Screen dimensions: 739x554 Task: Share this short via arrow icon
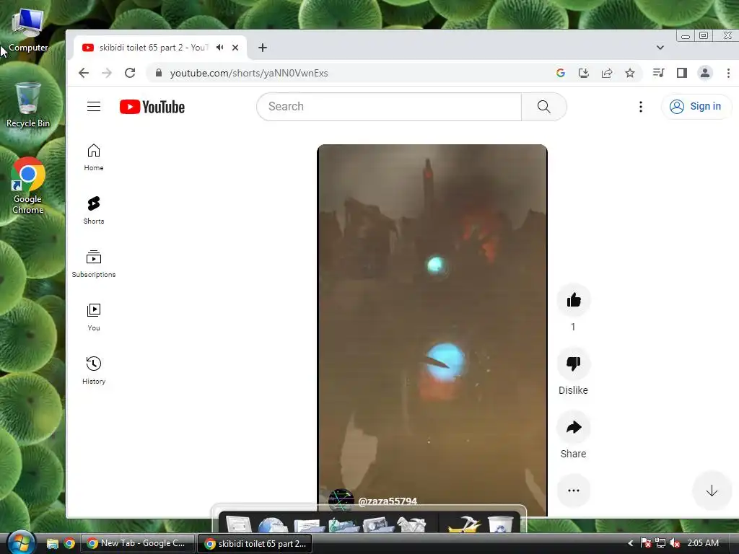coord(574,427)
